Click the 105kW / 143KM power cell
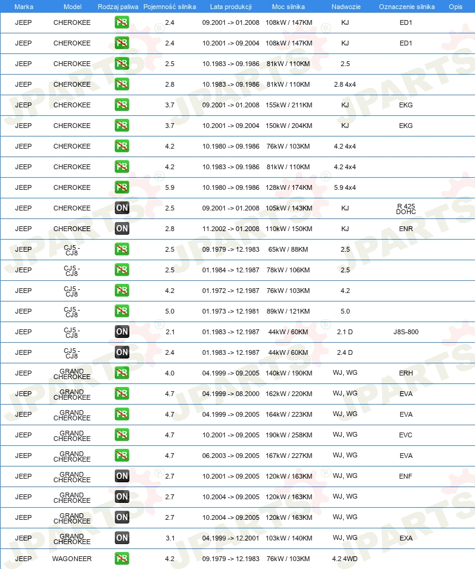475x569 pixels. (289, 208)
